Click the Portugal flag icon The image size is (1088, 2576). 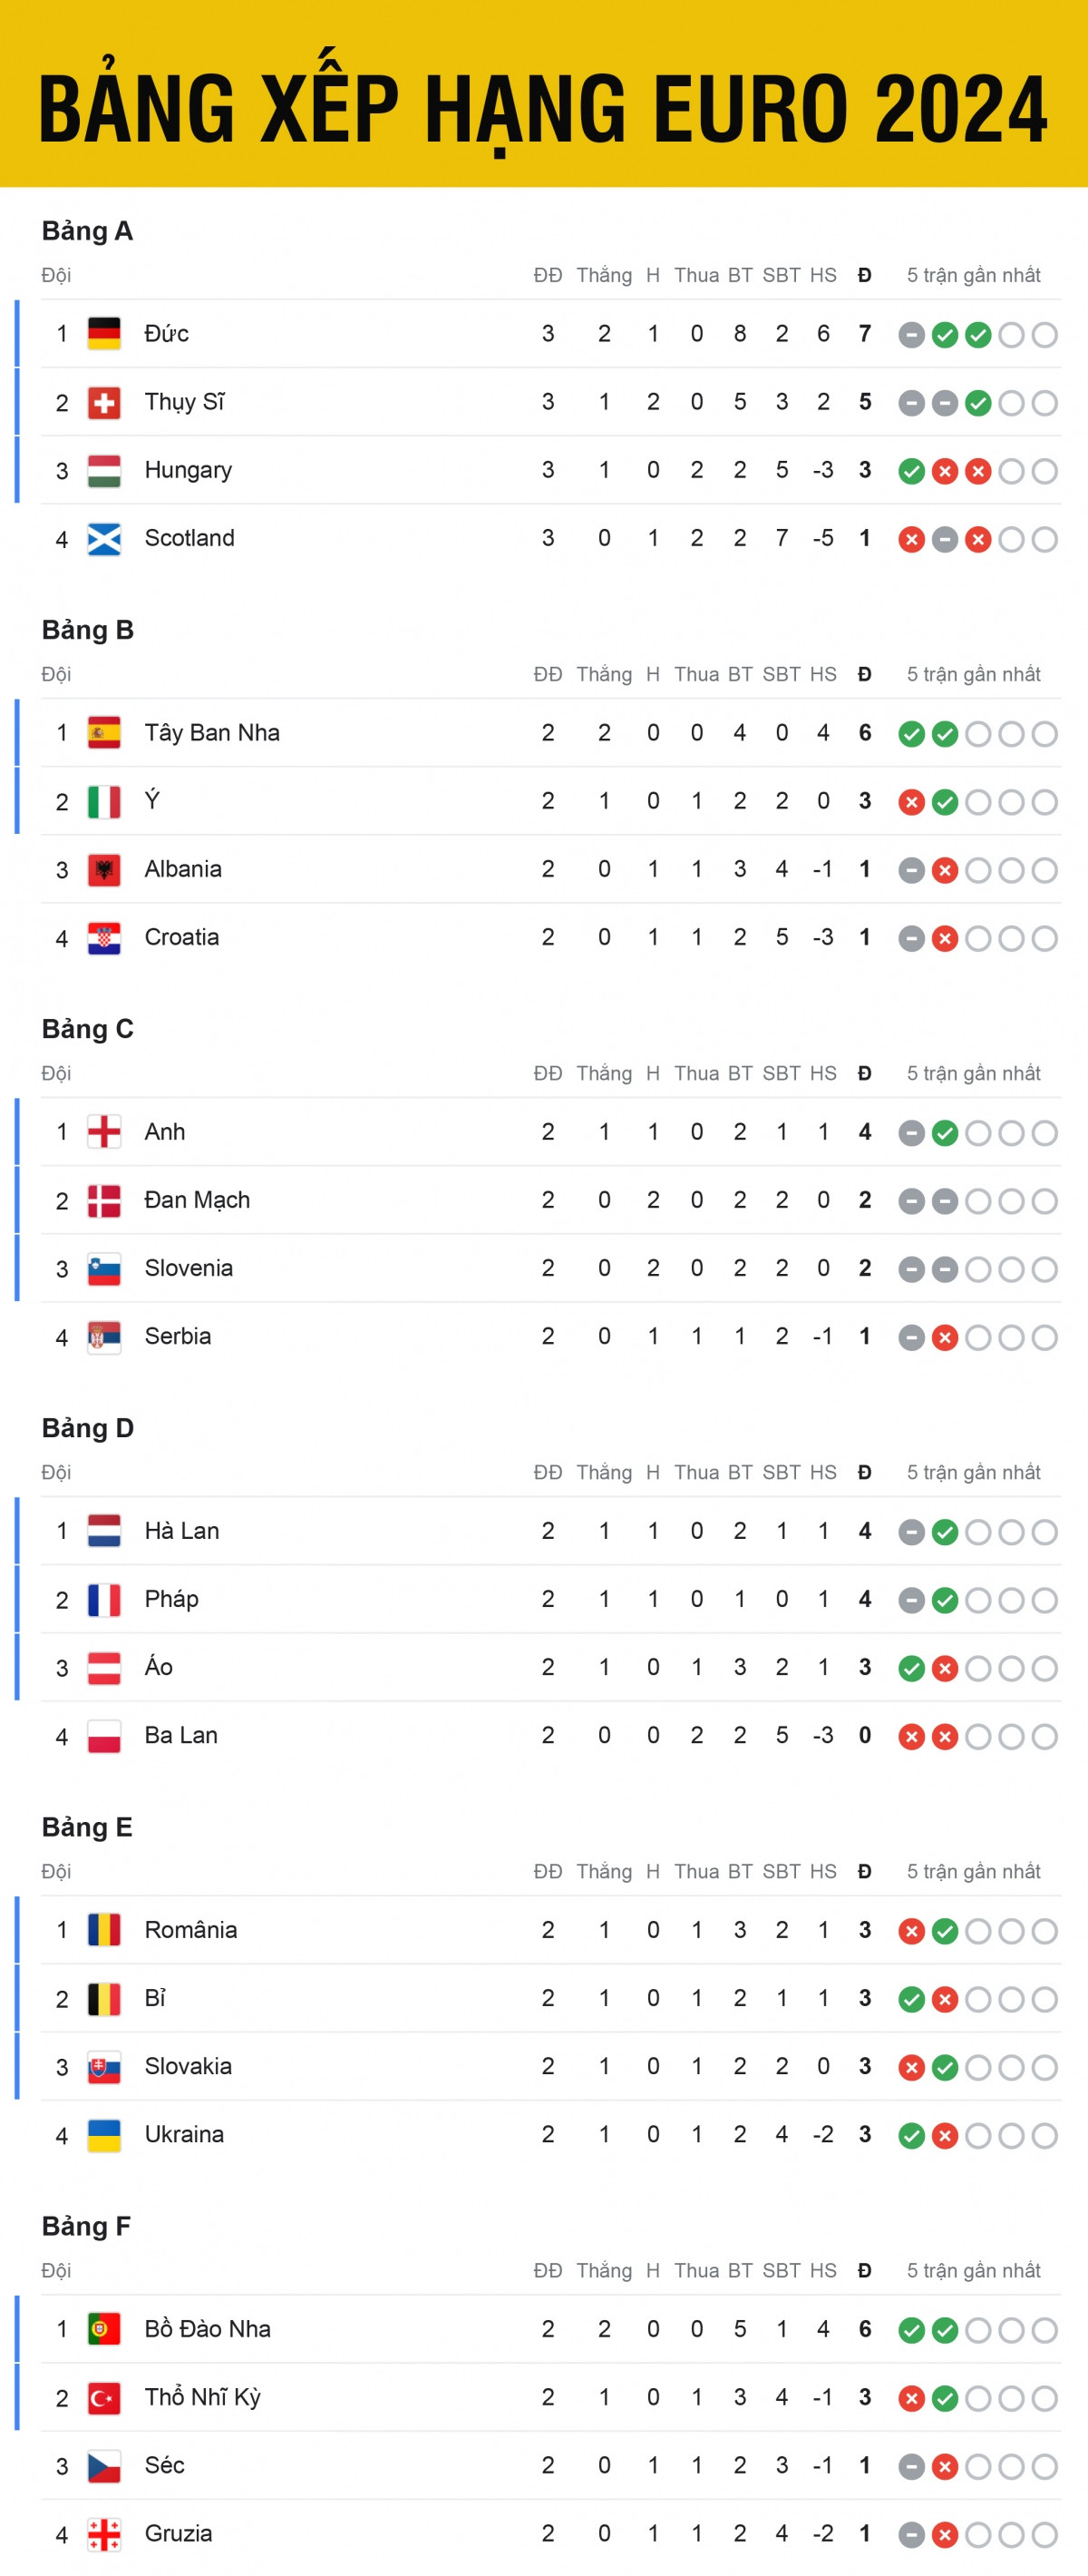[104, 2329]
